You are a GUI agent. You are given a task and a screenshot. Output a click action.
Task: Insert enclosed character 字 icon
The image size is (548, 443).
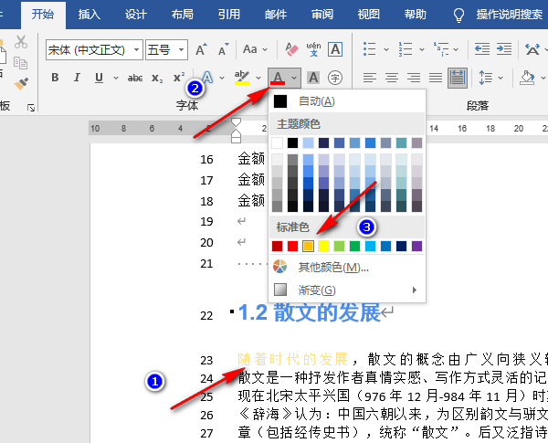[335, 78]
